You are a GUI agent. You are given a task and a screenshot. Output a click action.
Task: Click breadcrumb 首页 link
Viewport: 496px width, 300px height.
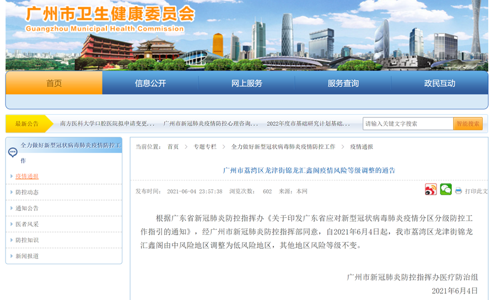coord(173,147)
